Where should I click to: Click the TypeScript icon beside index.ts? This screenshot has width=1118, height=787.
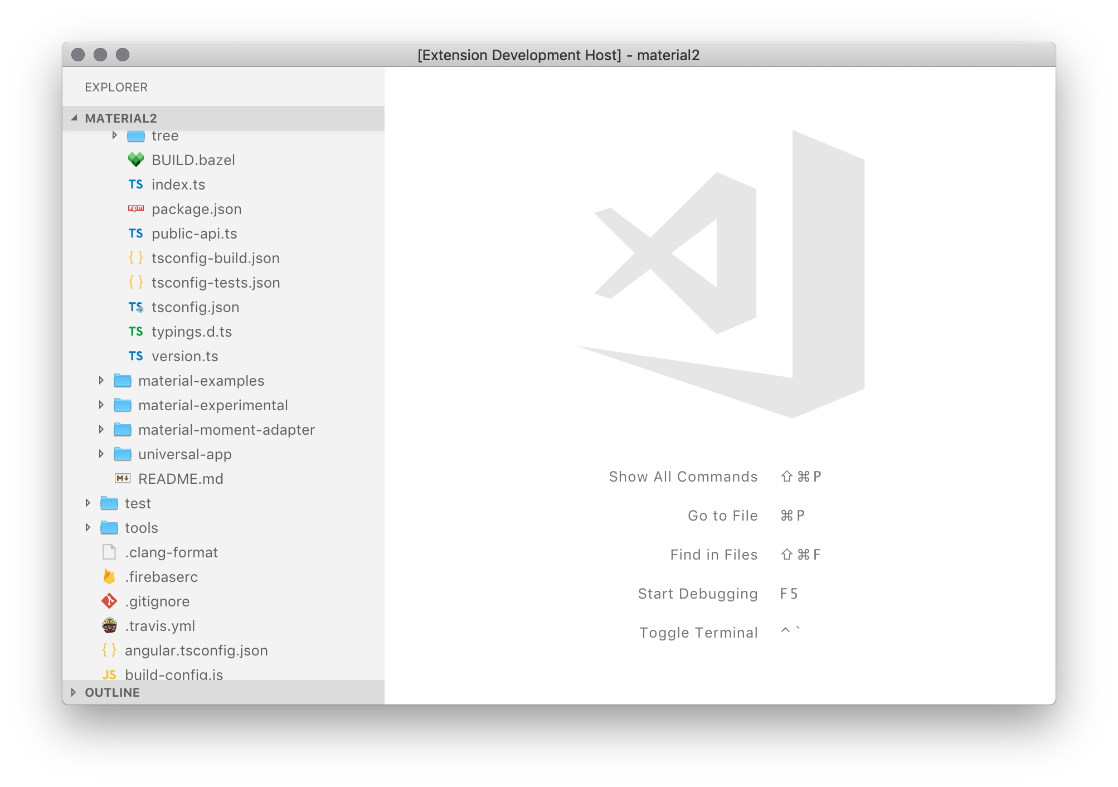coord(135,184)
